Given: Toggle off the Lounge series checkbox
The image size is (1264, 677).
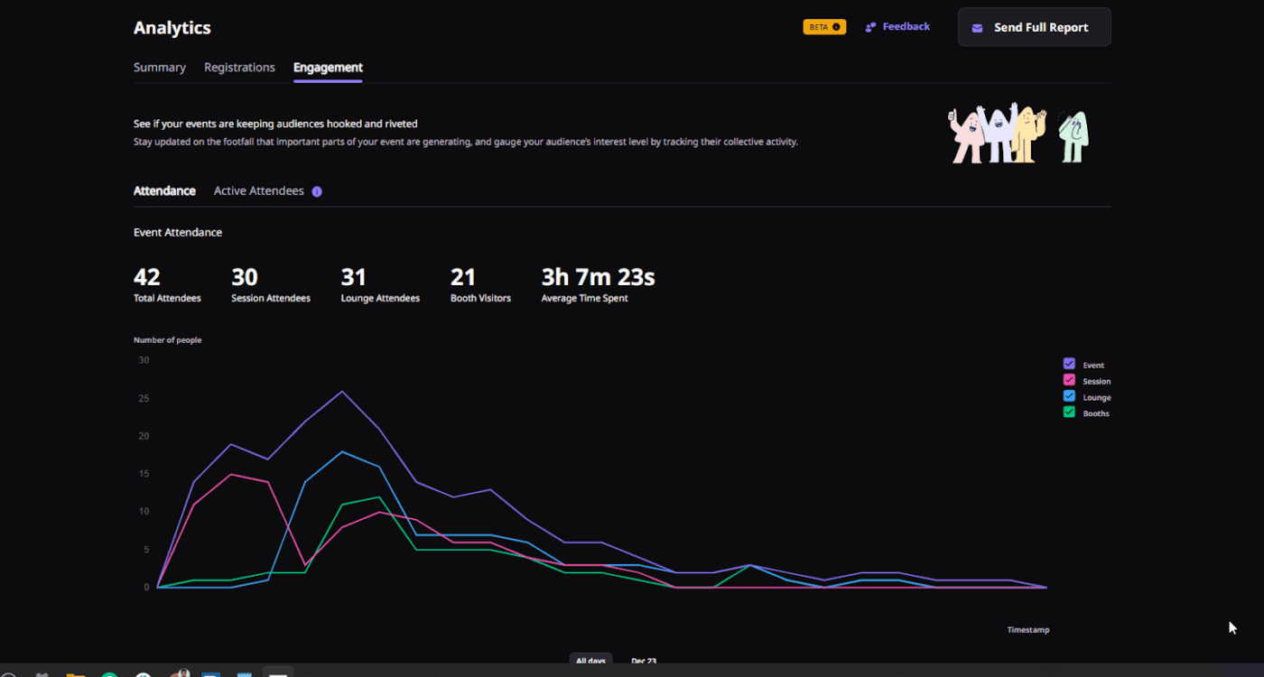Looking at the screenshot, I should click(x=1069, y=396).
